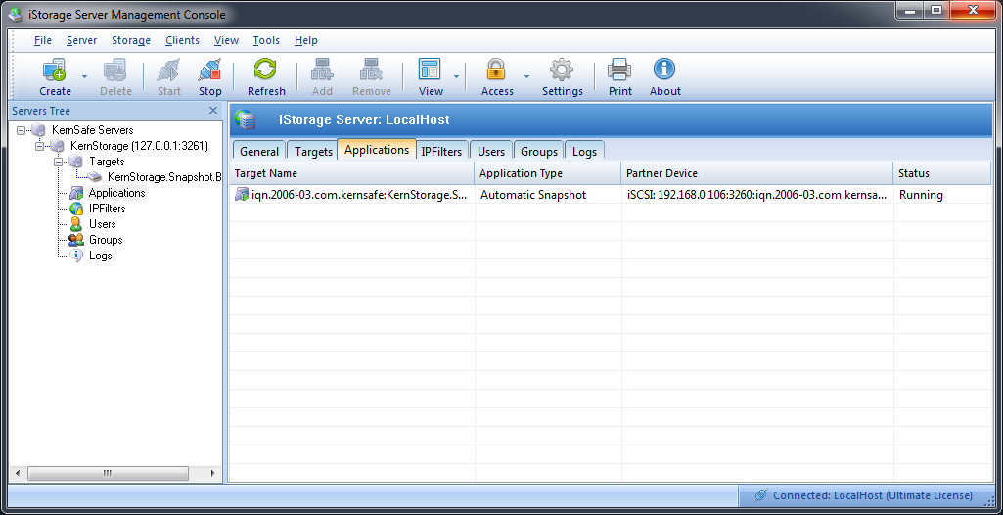The height and width of the screenshot is (515, 1003).
Task: Select Groups in the Servers Tree
Action: pos(106,240)
